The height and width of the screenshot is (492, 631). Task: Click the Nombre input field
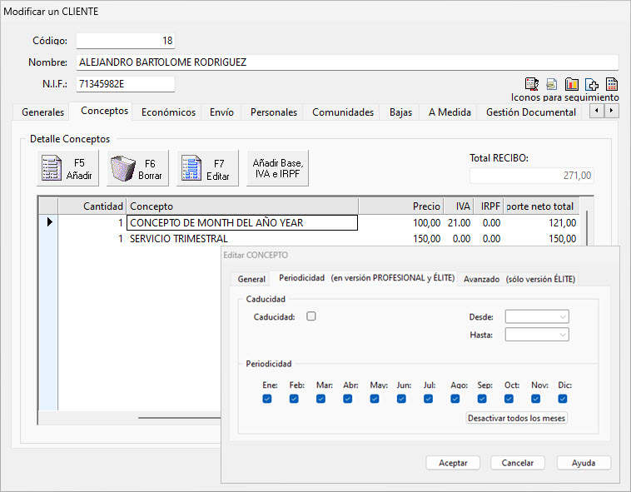click(347, 62)
